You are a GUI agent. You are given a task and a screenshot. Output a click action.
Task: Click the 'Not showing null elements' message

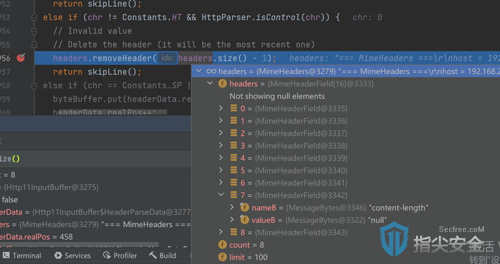277,96
